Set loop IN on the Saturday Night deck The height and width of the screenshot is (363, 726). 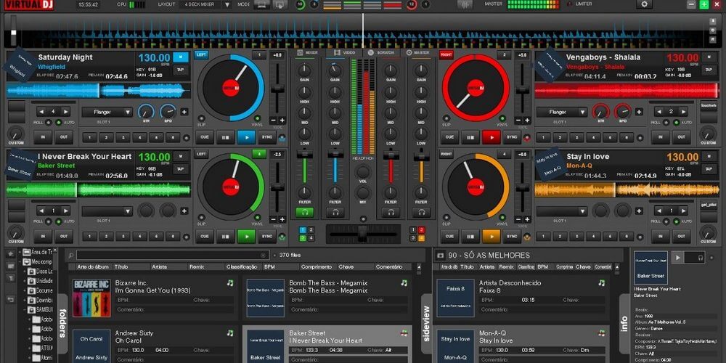point(43,137)
